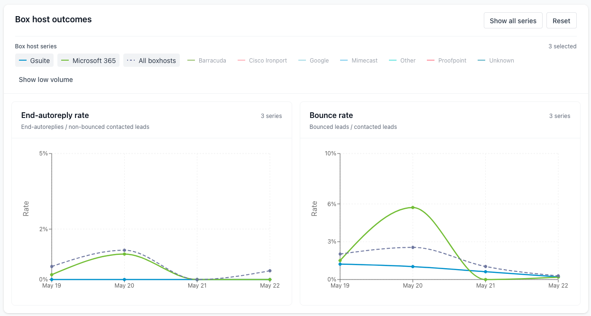Click Show low volume button

click(x=46, y=80)
